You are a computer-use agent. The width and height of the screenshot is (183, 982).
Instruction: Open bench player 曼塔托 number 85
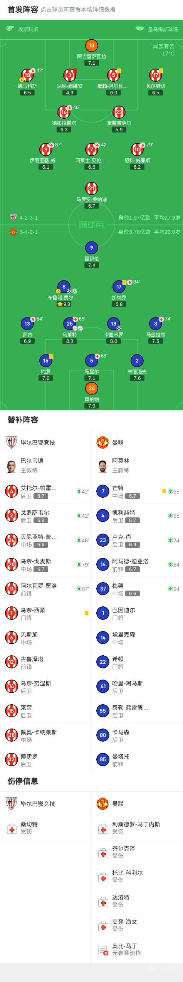(137, 760)
